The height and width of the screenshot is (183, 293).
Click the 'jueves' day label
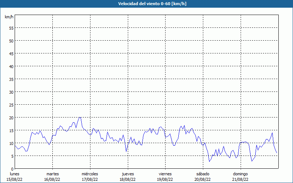(128, 174)
